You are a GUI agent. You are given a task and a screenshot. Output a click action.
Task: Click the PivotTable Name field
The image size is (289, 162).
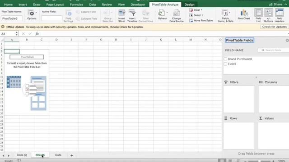[x=12, y=18]
